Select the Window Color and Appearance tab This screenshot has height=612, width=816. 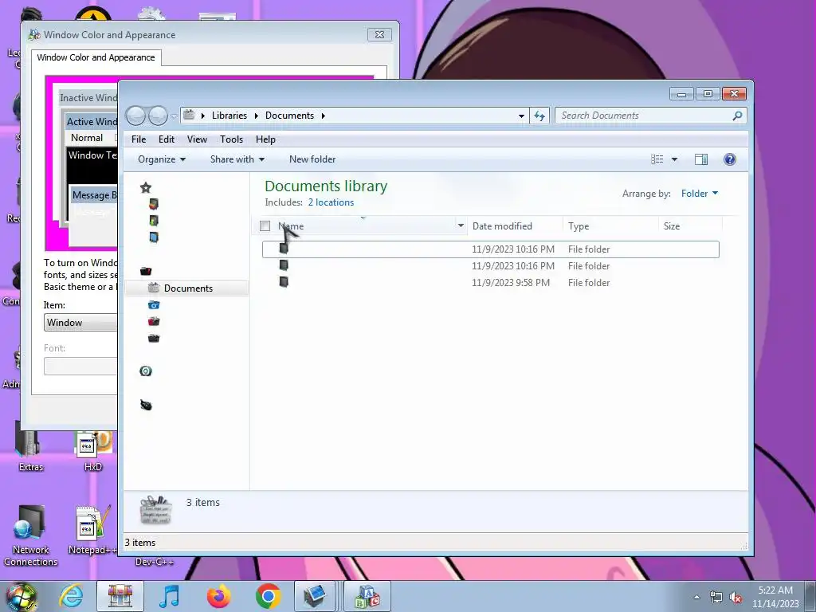96,57
